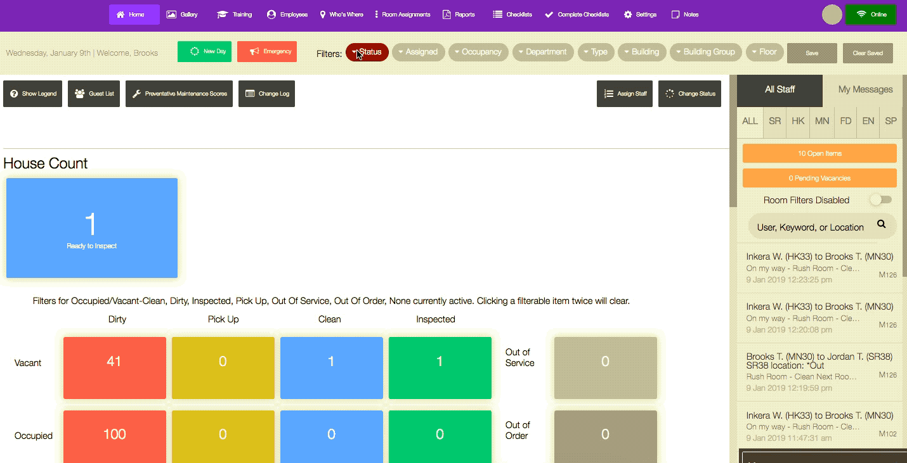The image size is (907, 463).
Task: Click the User, Keyword, or Location field
Action: (x=810, y=227)
